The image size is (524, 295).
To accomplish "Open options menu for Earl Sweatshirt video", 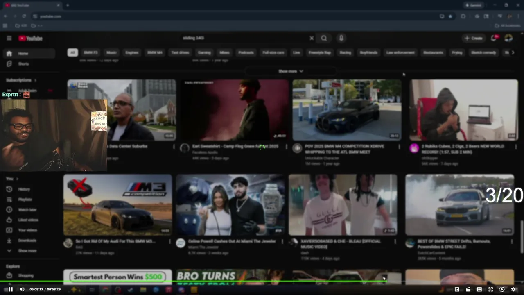I will (x=286, y=147).
